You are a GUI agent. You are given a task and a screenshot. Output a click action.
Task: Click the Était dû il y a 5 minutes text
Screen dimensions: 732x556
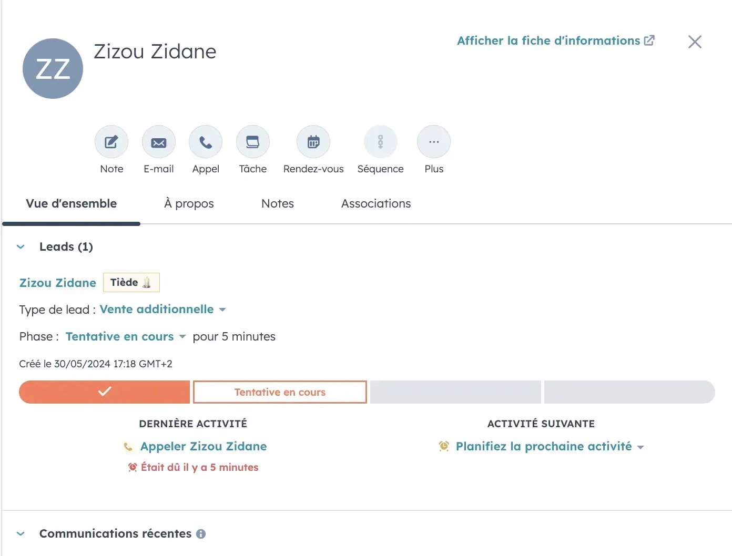(x=200, y=467)
